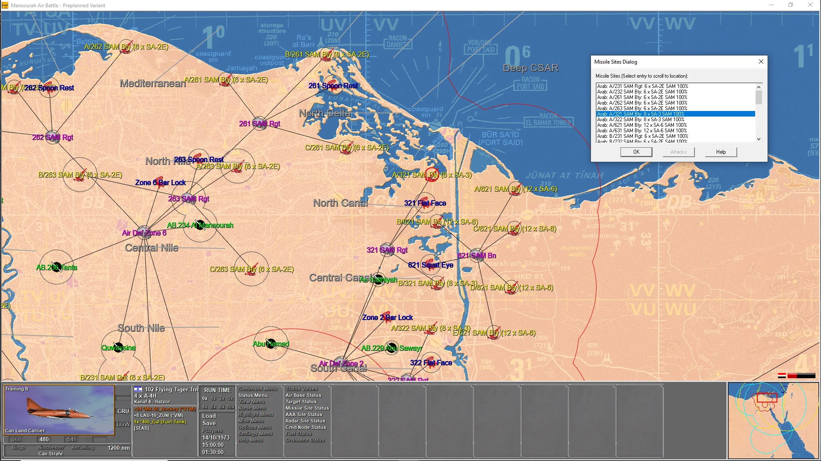Set run time speed to 1x
This screenshot has height=461, width=821.
213,399
